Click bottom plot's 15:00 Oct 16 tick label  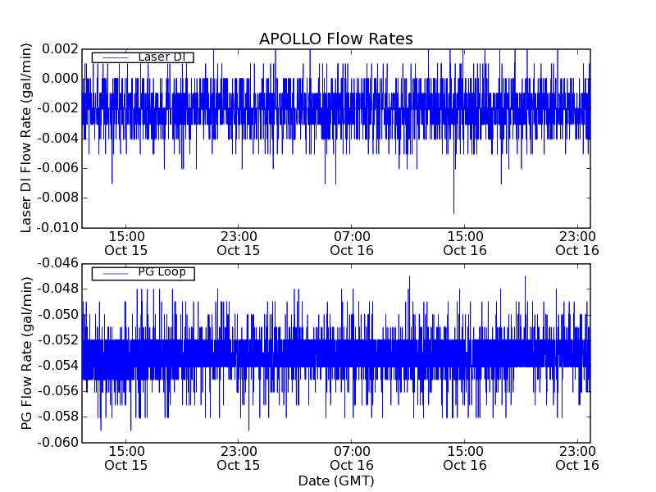[465, 458]
